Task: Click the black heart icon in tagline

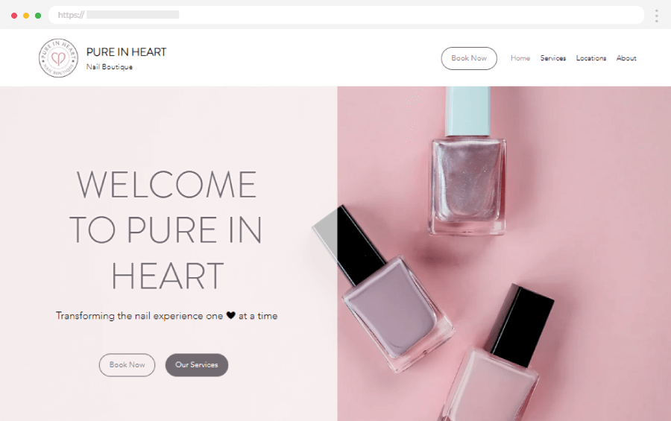Action: [x=230, y=315]
